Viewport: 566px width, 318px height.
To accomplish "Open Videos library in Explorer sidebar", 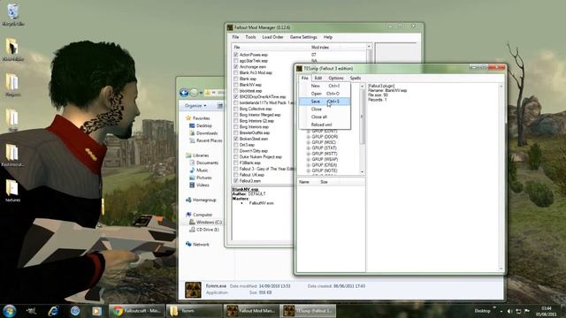I will point(199,185).
